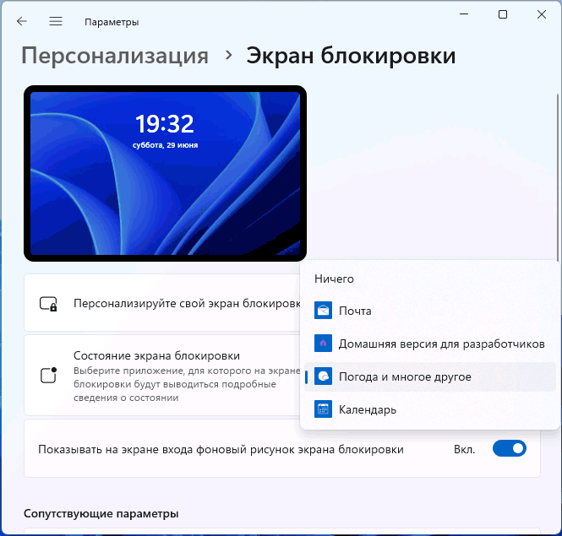Go back with the arrow icon

[x=22, y=21]
